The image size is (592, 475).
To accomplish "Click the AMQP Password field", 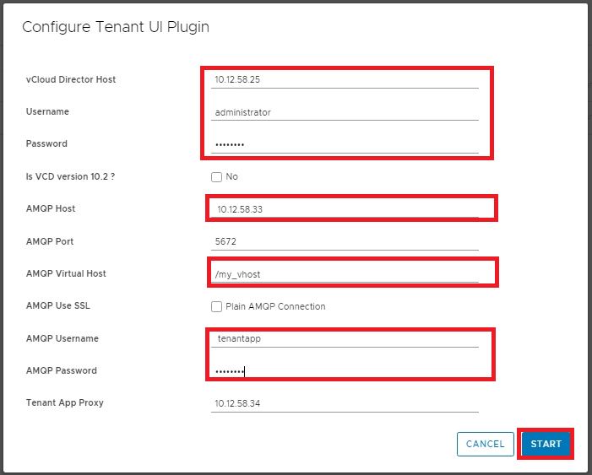I will [345, 371].
